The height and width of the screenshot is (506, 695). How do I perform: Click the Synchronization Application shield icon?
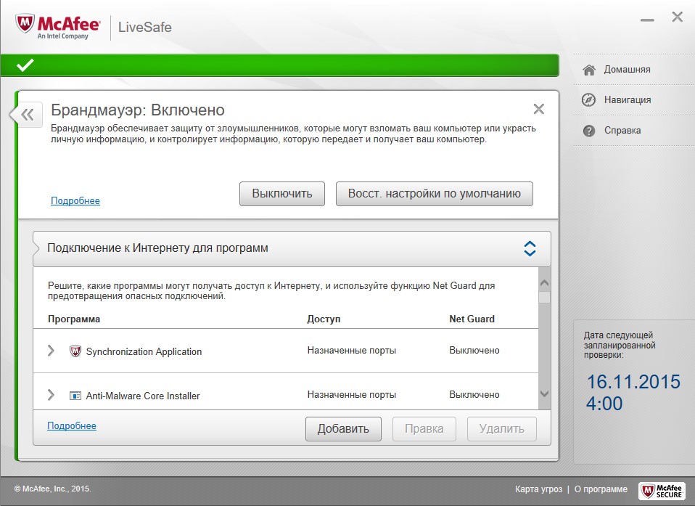[75, 351]
